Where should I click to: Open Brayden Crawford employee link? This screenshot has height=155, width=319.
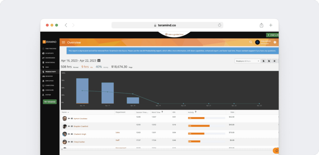pyautogui.click(x=81, y=126)
